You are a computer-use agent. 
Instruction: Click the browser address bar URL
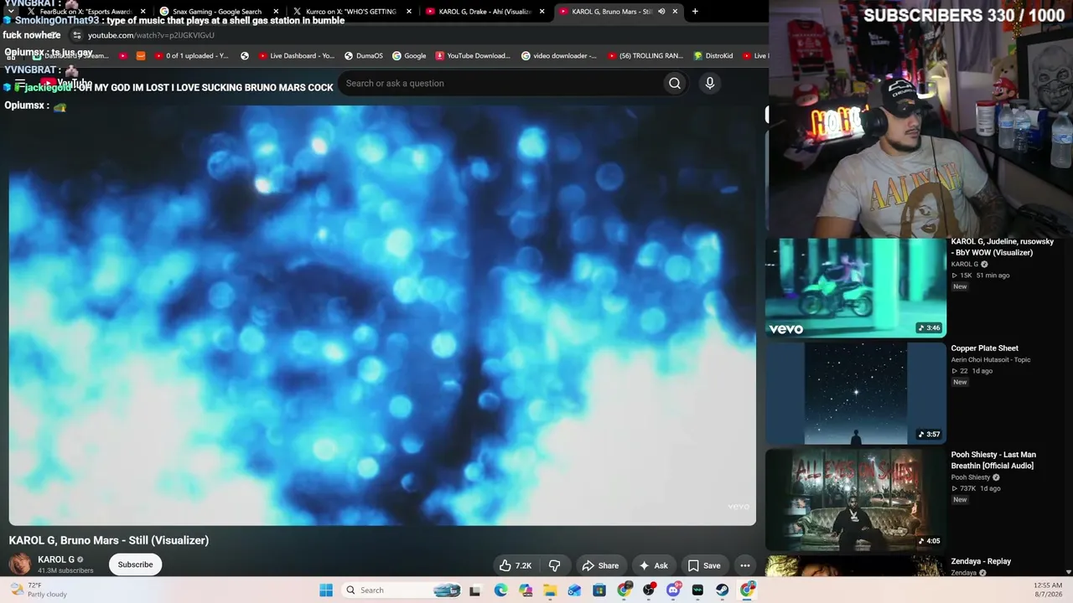point(151,35)
